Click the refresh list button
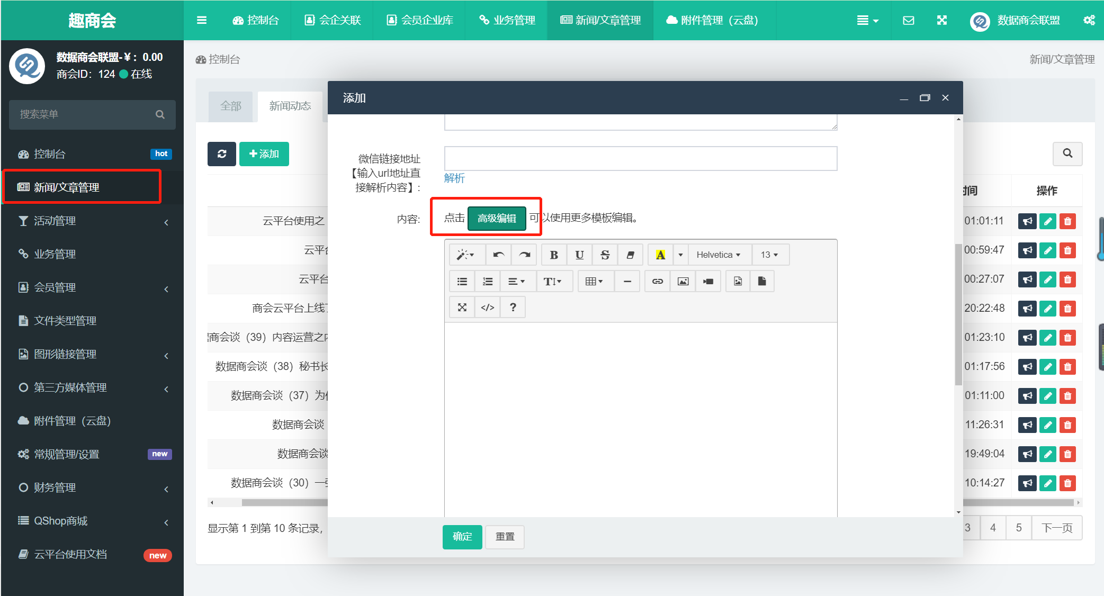Image resolution: width=1104 pixels, height=596 pixels. 221,154
